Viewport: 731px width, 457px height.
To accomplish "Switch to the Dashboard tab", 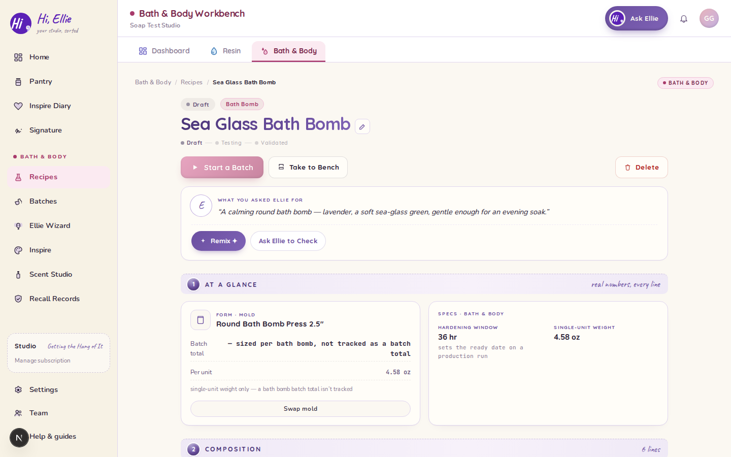I will pyautogui.click(x=164, y=51).
